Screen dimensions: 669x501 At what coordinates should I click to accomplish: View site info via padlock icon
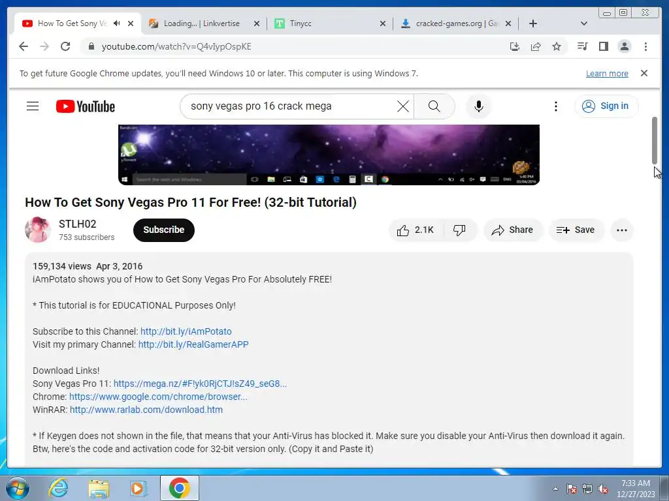[91, 46]
